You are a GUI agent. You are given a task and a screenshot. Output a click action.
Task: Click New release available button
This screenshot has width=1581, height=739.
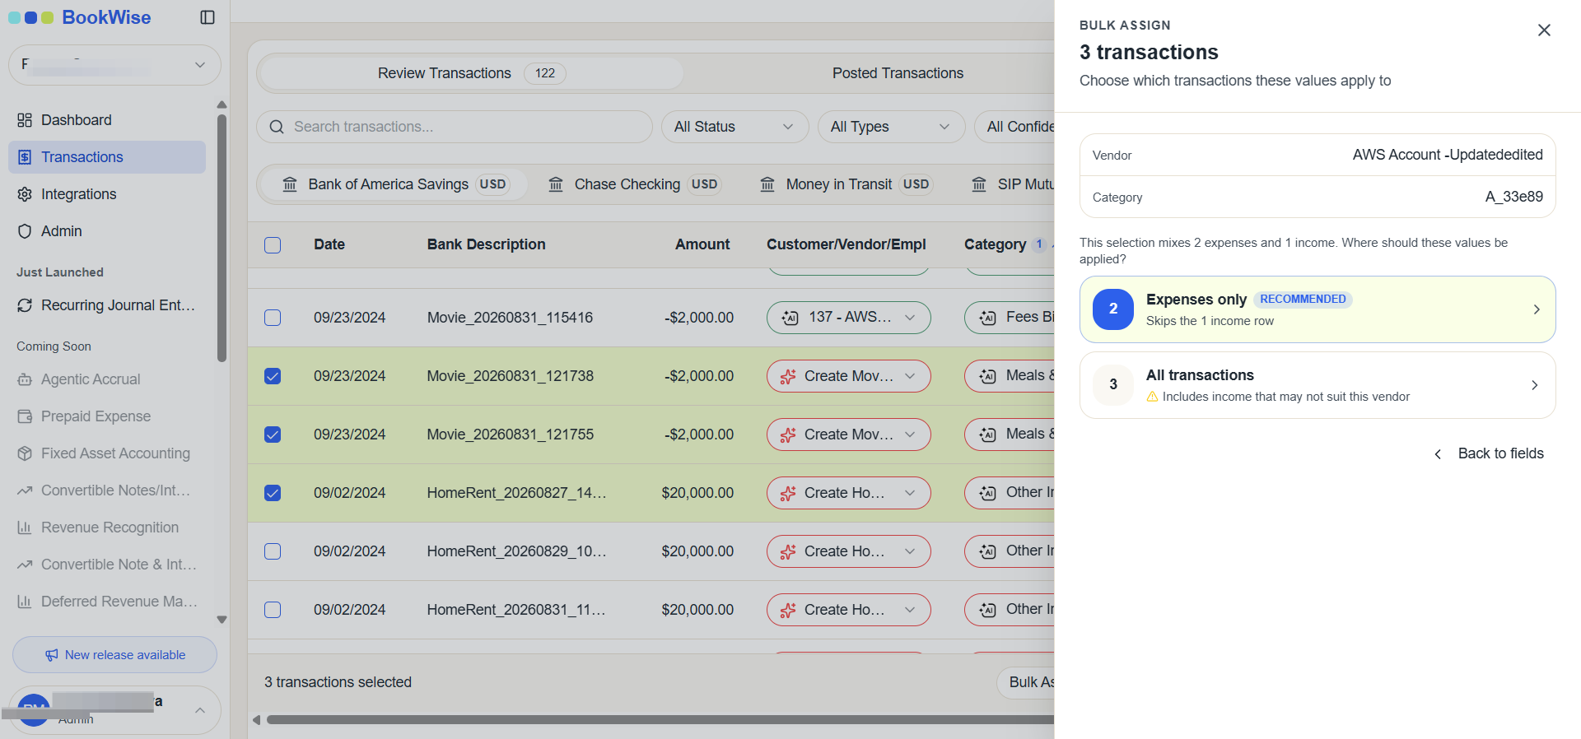[x=114, y=655]
